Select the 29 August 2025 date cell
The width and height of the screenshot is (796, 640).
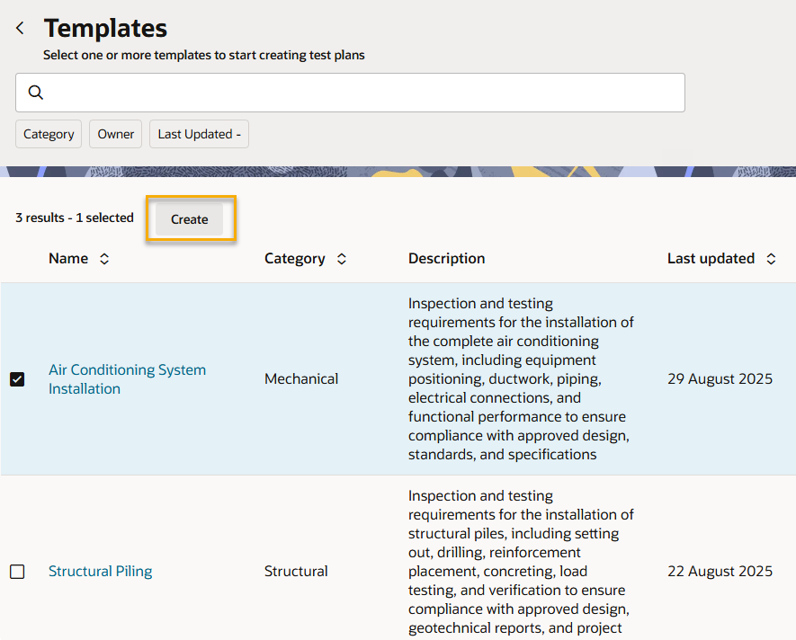pos(720,379)
